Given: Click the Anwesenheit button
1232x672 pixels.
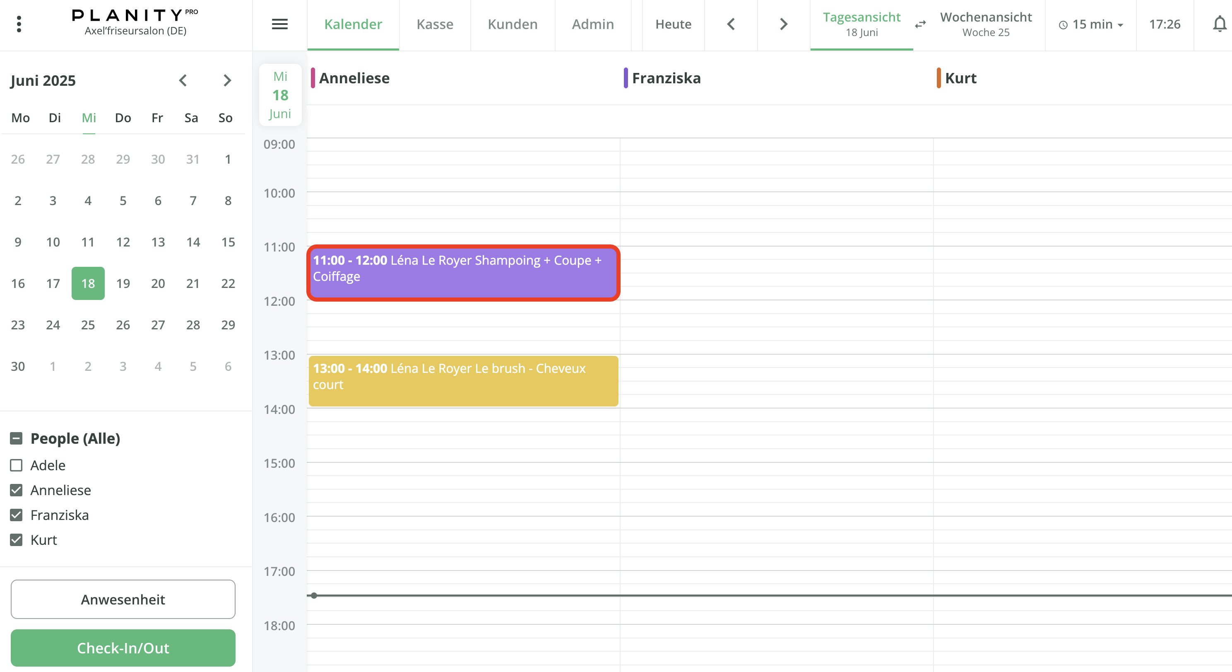Looking at the screenshot, I should click(123, 599).
